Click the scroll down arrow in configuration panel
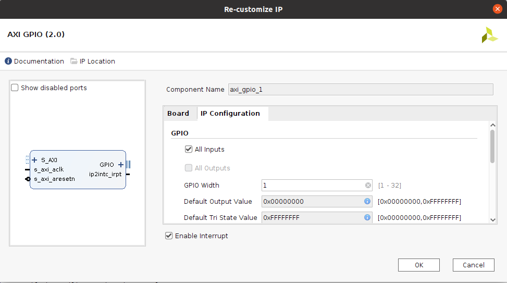This screenshot has height=283, width=507. tap(493, 219)
